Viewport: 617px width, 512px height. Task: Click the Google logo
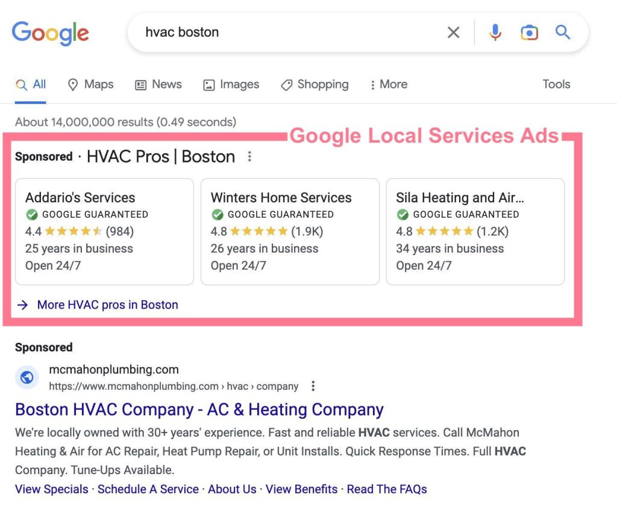pyautogui.click(x=50, y=32)
